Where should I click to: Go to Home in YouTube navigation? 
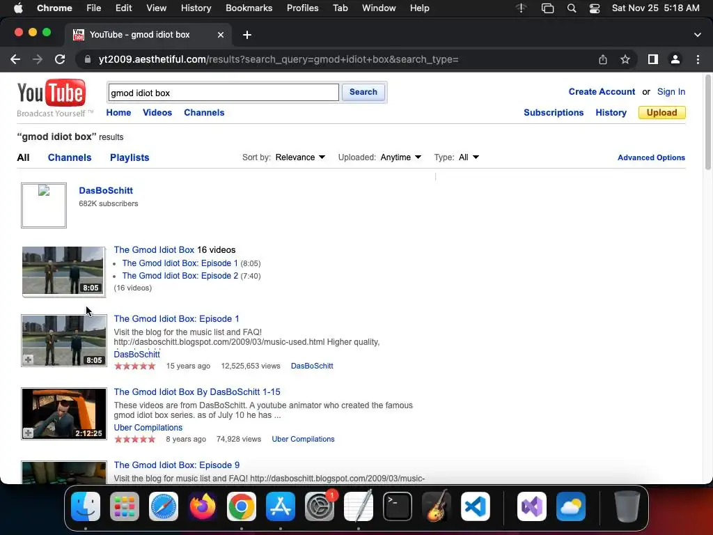click(x=118, y=112)
